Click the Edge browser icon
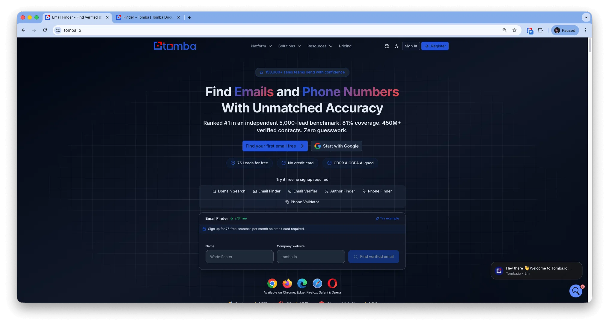Screen dimensions: 609x325 (x=302, y=283)
